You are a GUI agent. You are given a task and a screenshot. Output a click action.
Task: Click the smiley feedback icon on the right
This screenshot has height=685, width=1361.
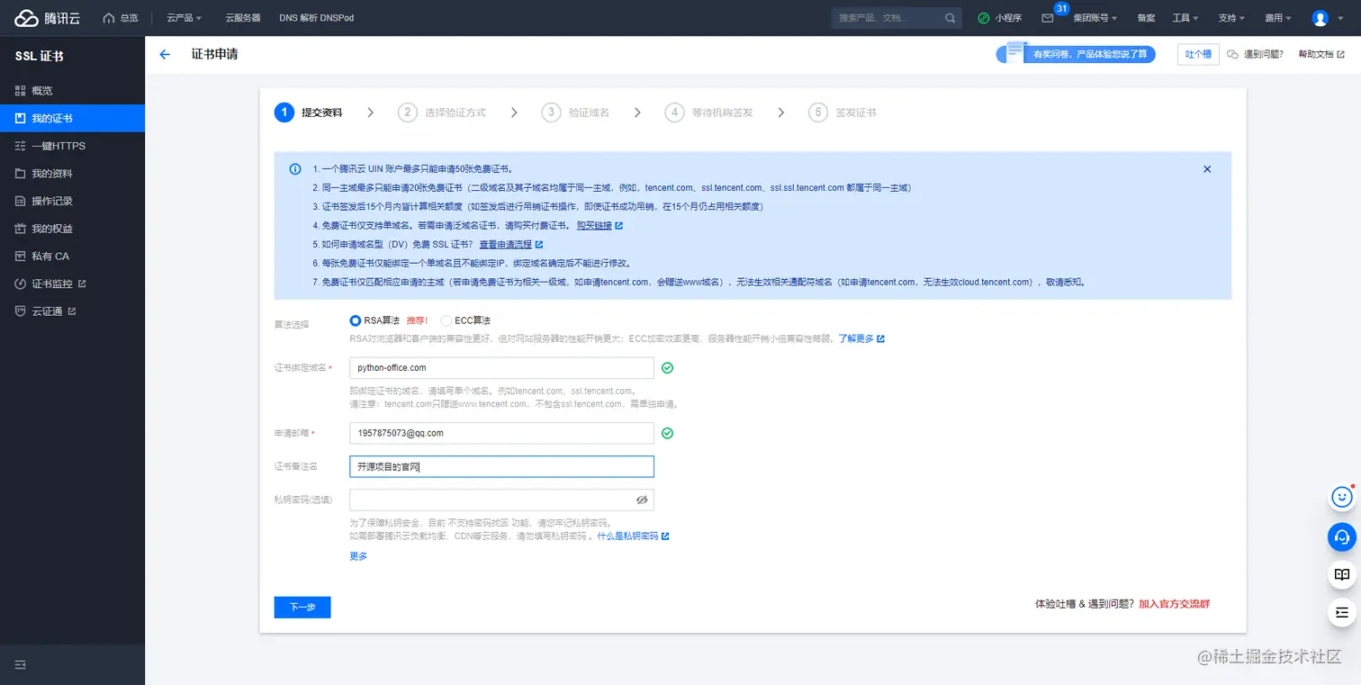coord(1341,497)
